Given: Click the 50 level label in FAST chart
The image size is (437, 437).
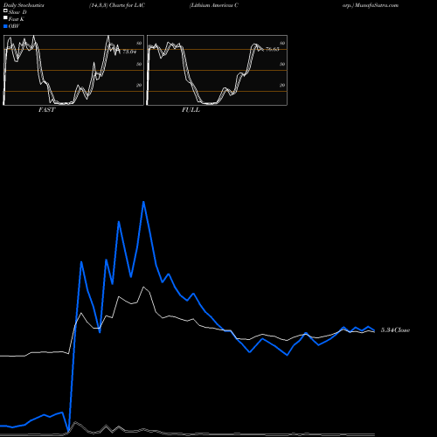Looking at the screenshot, I should pos(139,64).
